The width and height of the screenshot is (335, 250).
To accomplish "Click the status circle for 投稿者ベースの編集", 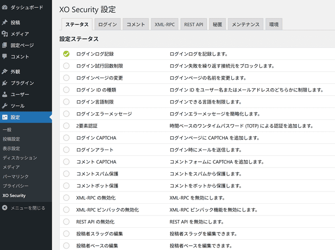I will pyautogui.click(x=66, y=245).
